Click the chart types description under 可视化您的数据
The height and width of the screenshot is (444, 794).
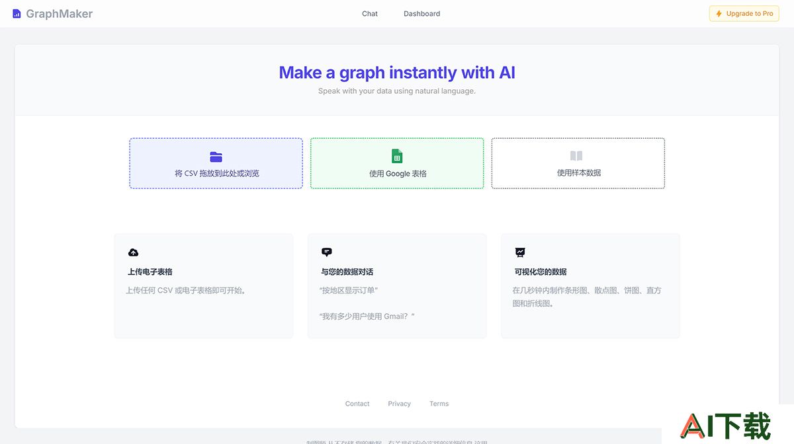coord(587,297)
